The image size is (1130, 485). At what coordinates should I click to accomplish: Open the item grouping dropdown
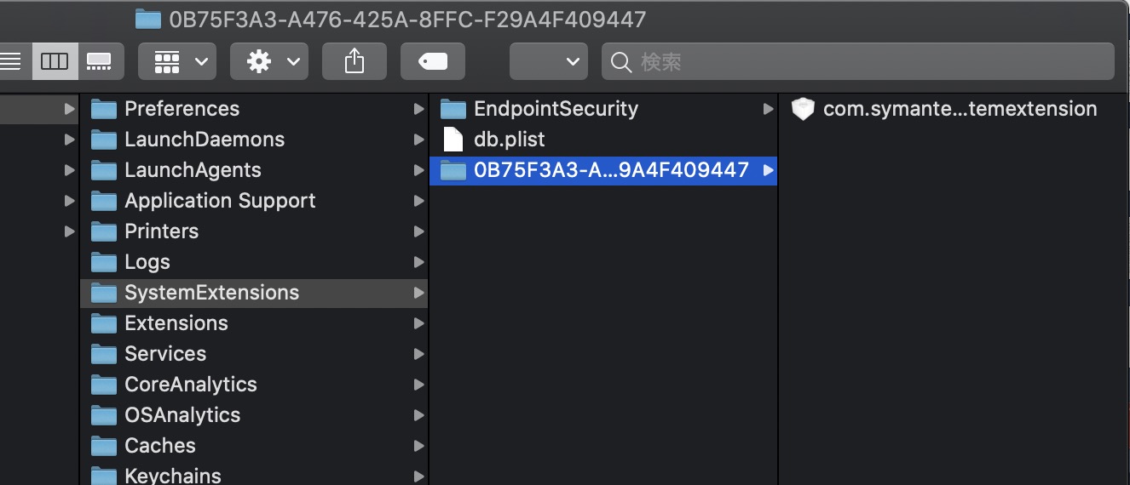[x=177, y=61]
